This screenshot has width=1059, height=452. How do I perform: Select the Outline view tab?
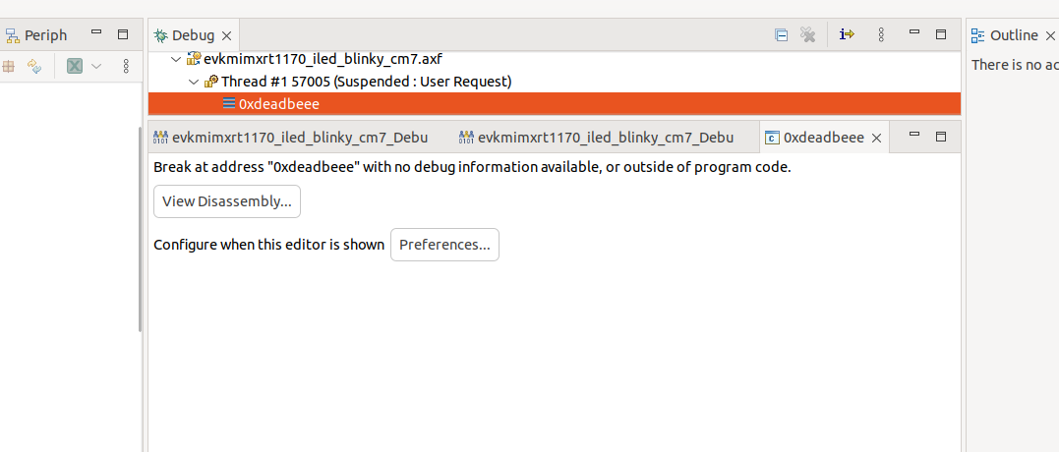[x=1013, y=35]
